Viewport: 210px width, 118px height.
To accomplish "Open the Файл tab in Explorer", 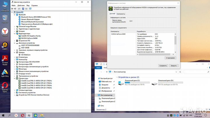I will [x=98, y=68].
